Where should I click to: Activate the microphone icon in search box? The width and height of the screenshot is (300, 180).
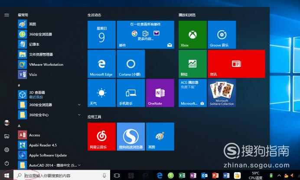point(104,175)
